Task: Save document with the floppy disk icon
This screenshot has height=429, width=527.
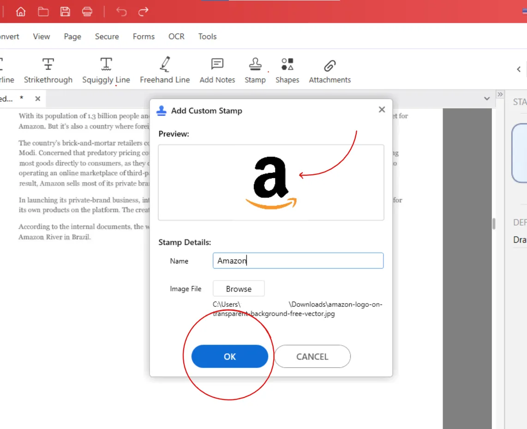Action: click(65, 12)
